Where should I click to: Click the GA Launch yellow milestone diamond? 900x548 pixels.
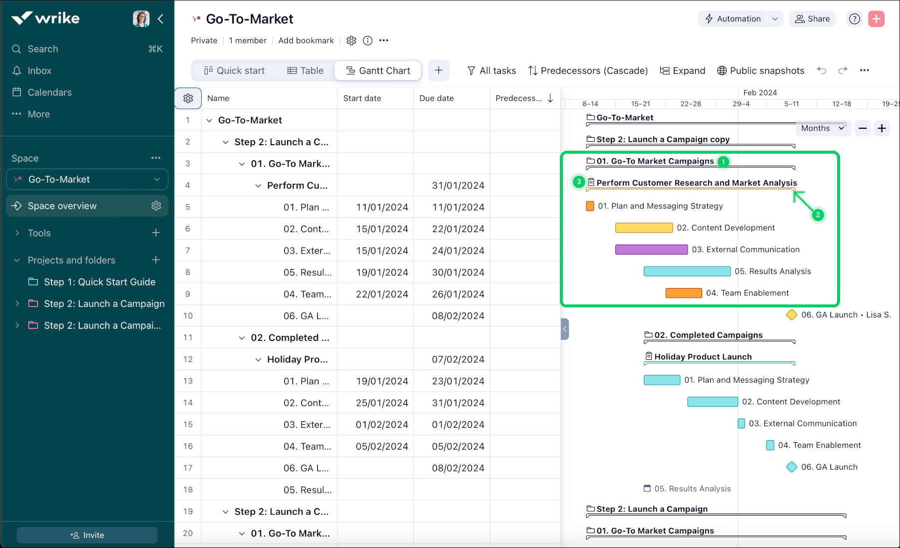(792, 315)
